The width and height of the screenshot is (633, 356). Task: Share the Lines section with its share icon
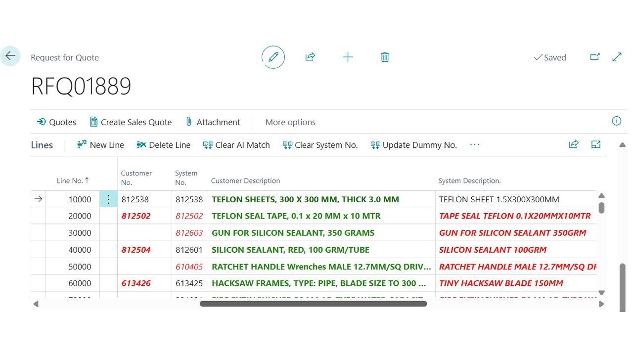point(574,144)
